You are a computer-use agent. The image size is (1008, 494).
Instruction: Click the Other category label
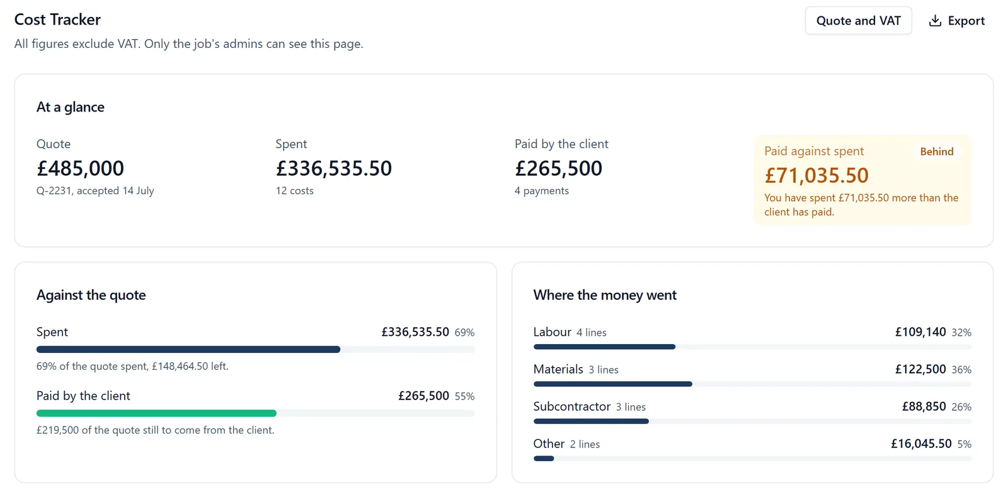click(x=549, y=444)
